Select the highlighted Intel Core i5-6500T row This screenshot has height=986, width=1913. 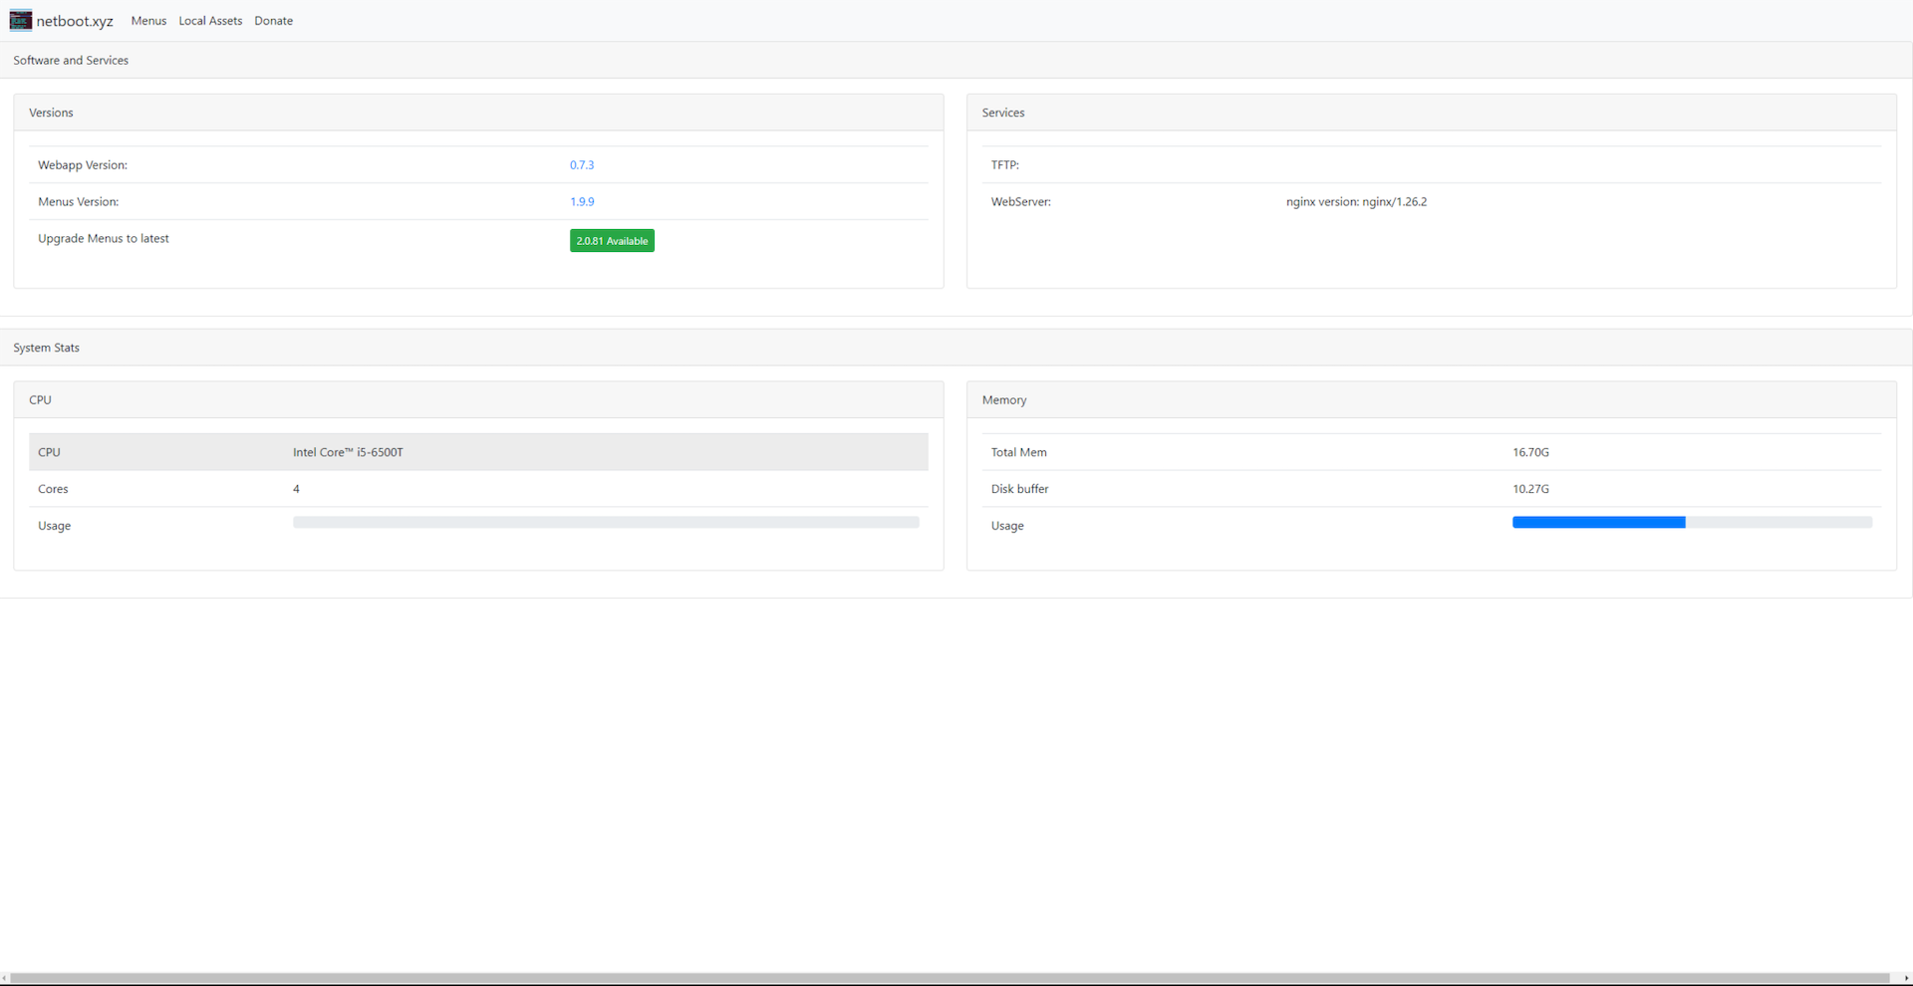coord(478,452)
